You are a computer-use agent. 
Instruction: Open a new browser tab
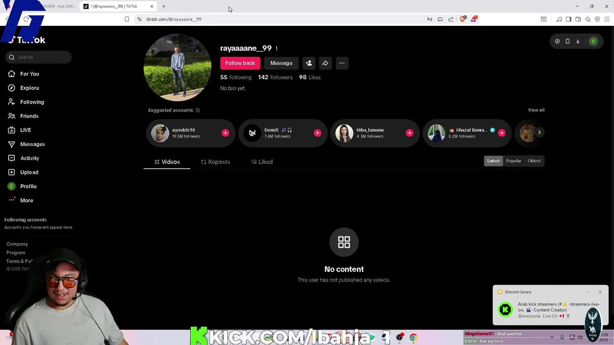(x=164, y=6)
